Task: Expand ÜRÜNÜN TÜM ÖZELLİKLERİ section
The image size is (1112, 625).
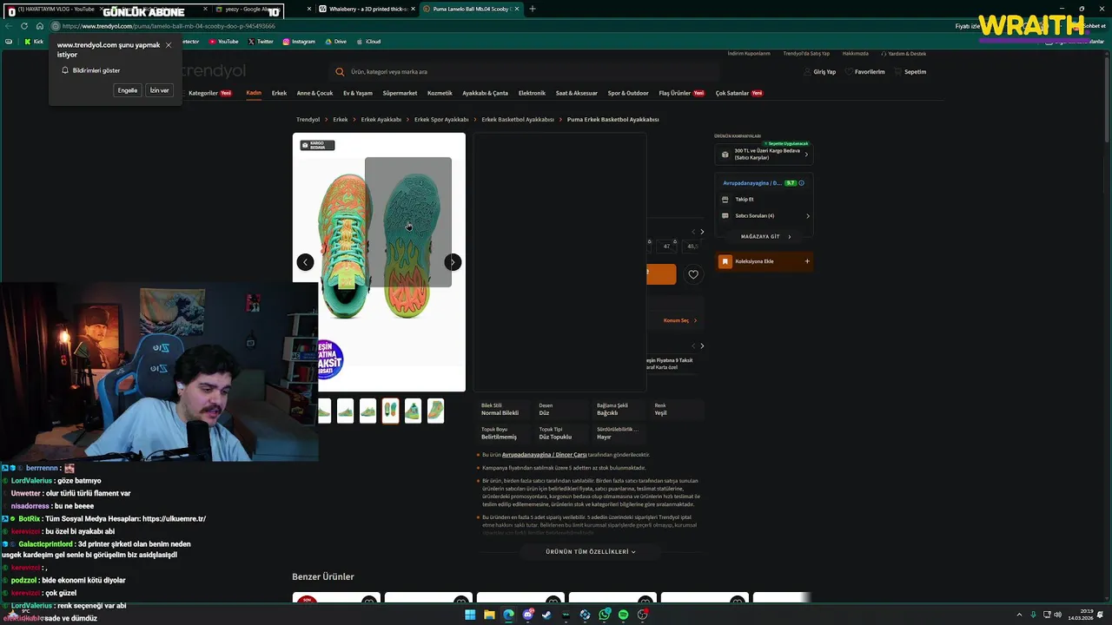Action: tap(591, 552)
